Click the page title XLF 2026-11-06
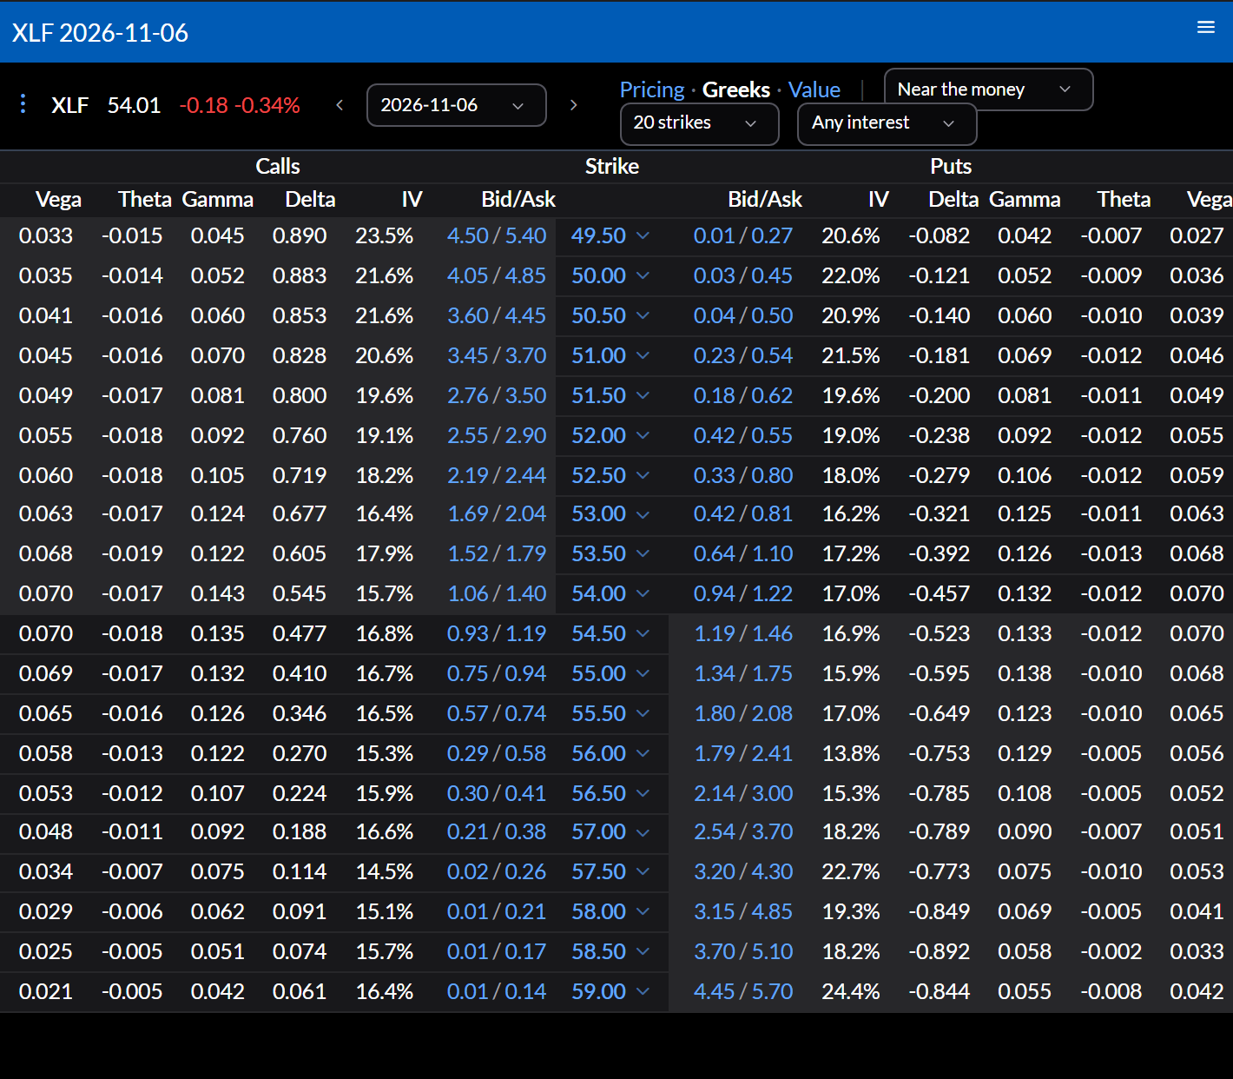Image resolution: width=1233 pixels, height=1079 pixels. (x=100, y=32)
